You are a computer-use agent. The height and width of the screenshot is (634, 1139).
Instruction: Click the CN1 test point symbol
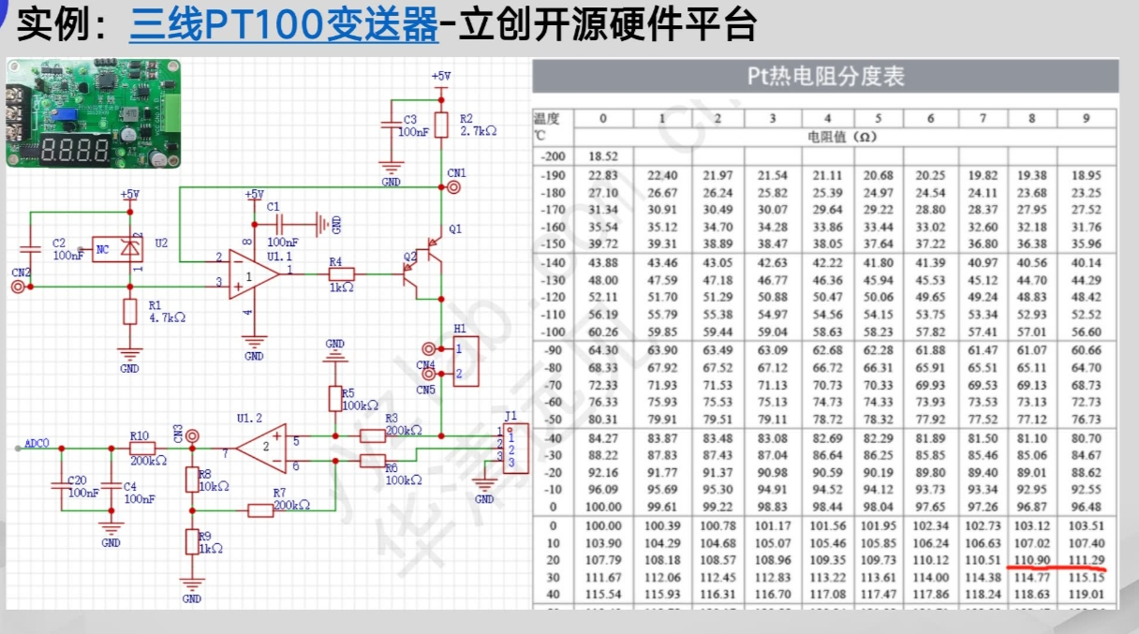coord(453,185)
